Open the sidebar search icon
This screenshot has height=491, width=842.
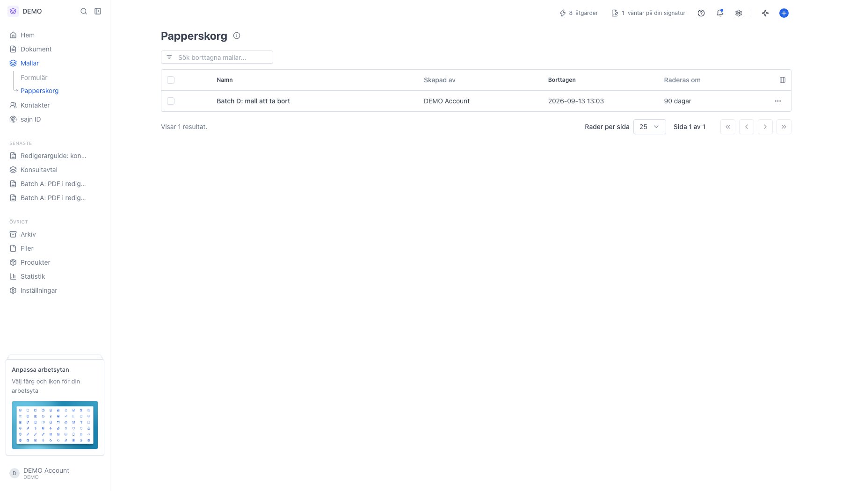[84, 11]
